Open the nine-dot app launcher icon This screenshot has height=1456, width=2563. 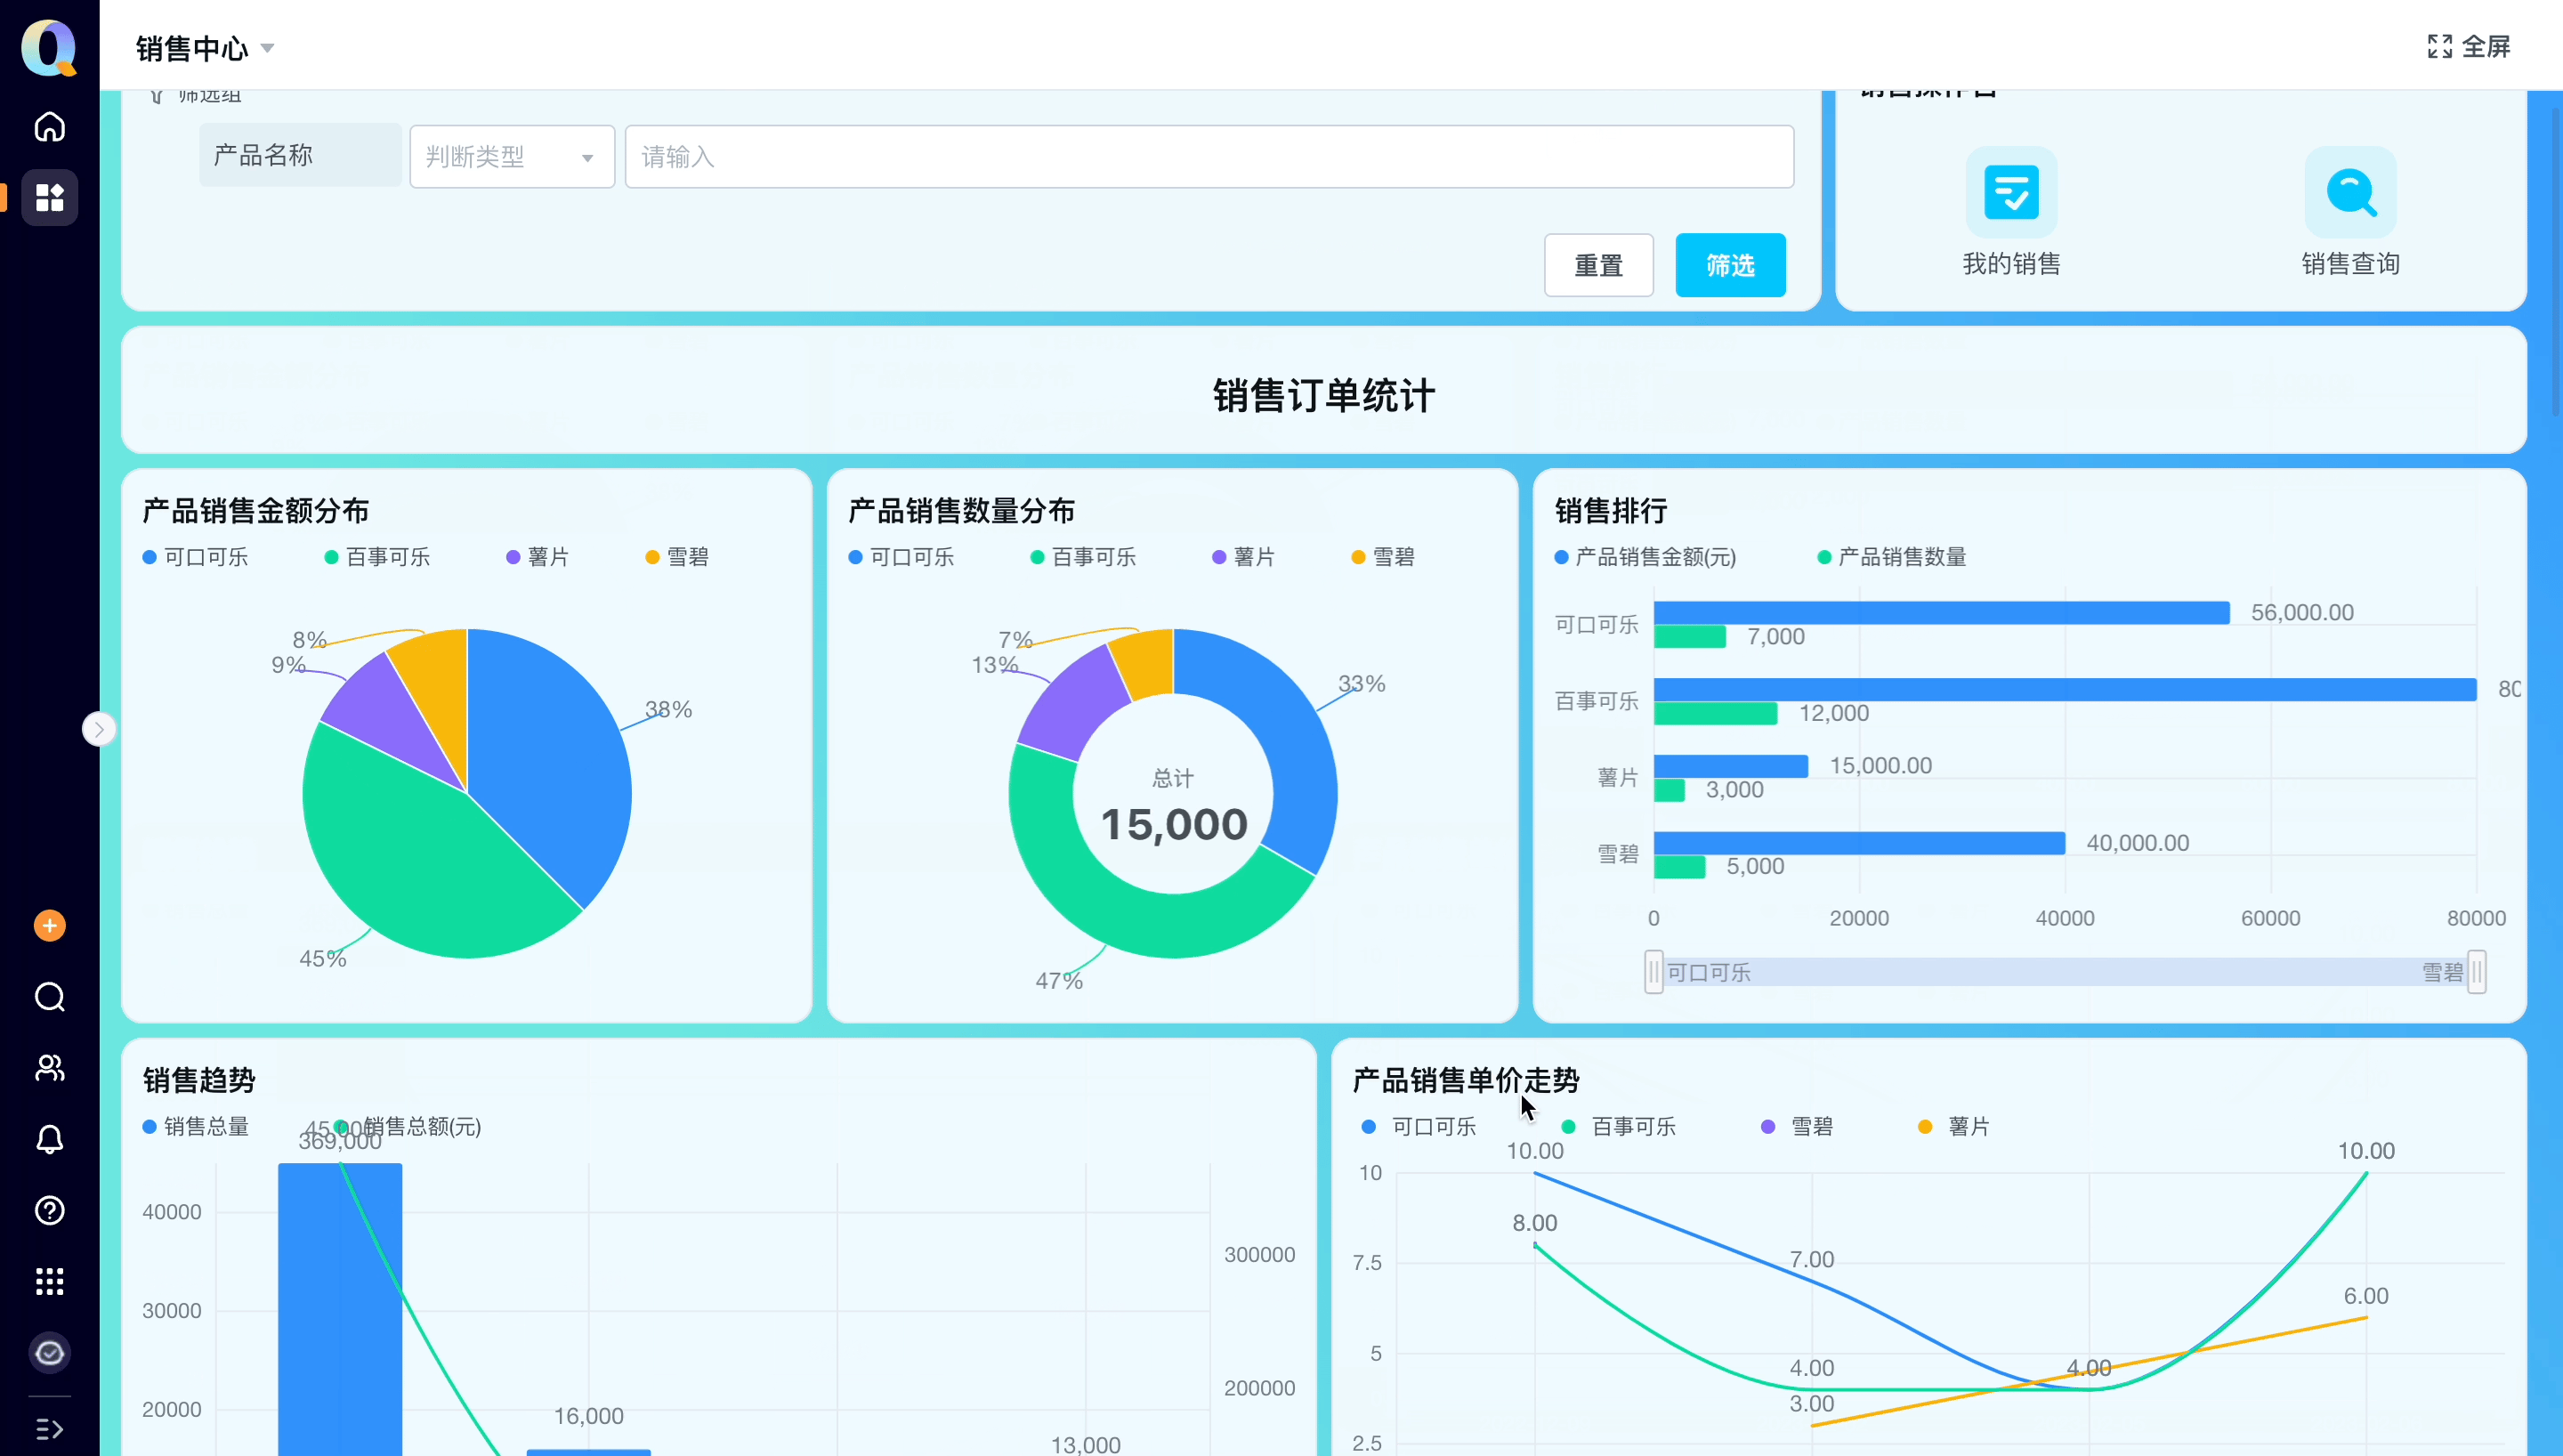pos(49,1281)
